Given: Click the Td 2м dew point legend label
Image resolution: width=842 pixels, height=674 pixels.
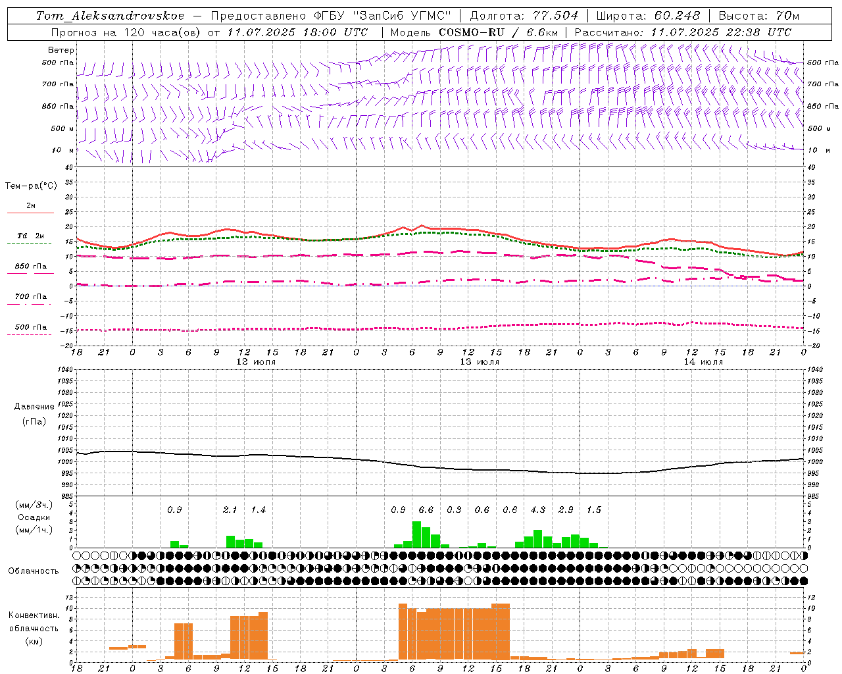Looking at the screenshot, I should point(31,236).
